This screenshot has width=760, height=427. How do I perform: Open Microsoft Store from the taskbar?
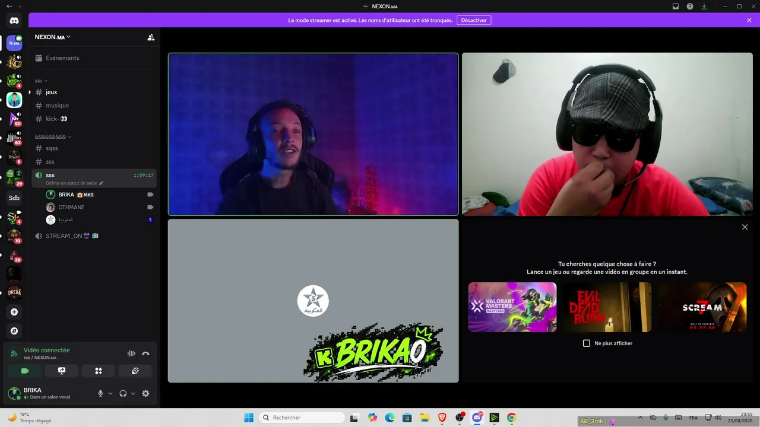pyautogui.click(x=407, y=418)
